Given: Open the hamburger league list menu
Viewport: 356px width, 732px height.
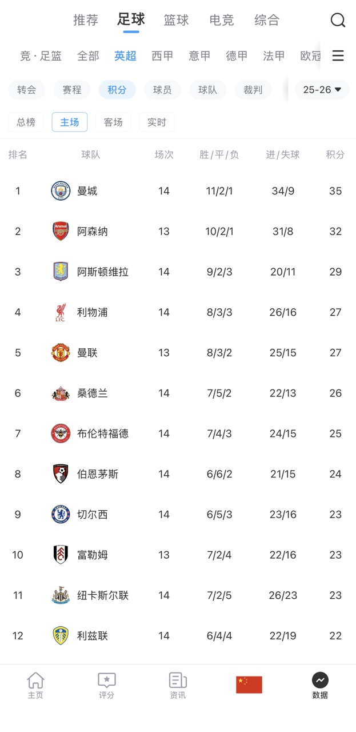Looking at the screenshot, I should pos(338,55).
